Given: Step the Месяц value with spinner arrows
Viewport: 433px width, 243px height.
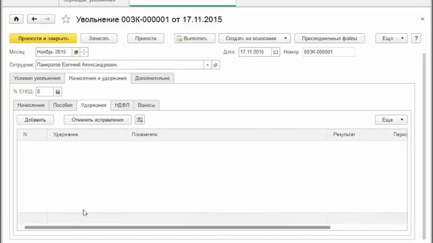Looking at the screenshot, I should [x=84, y=52].
